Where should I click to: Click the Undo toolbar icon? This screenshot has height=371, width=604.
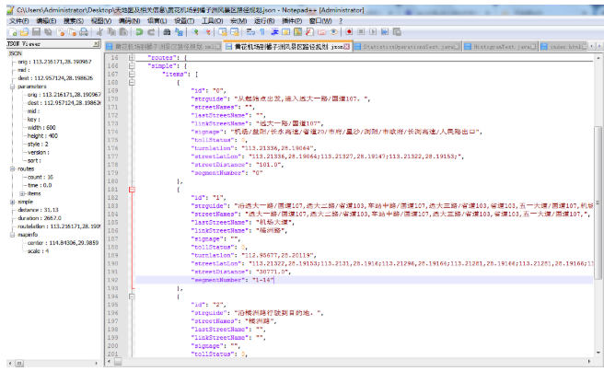139,31
